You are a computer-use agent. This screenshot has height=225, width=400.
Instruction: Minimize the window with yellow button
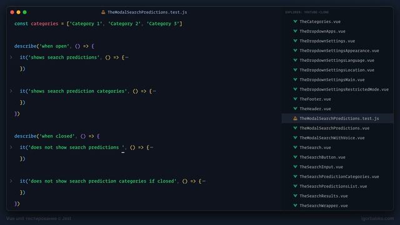point(18,12)
